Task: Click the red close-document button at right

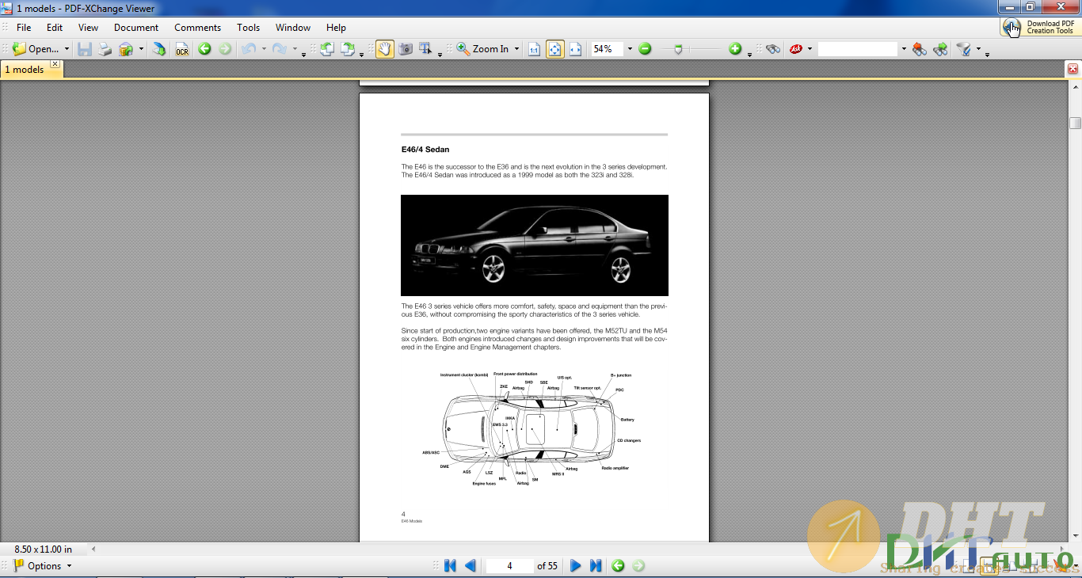Action: pyautogui.click(x=1073, y=69)
